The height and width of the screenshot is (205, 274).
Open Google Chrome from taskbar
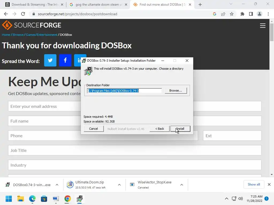pos(68,199)
